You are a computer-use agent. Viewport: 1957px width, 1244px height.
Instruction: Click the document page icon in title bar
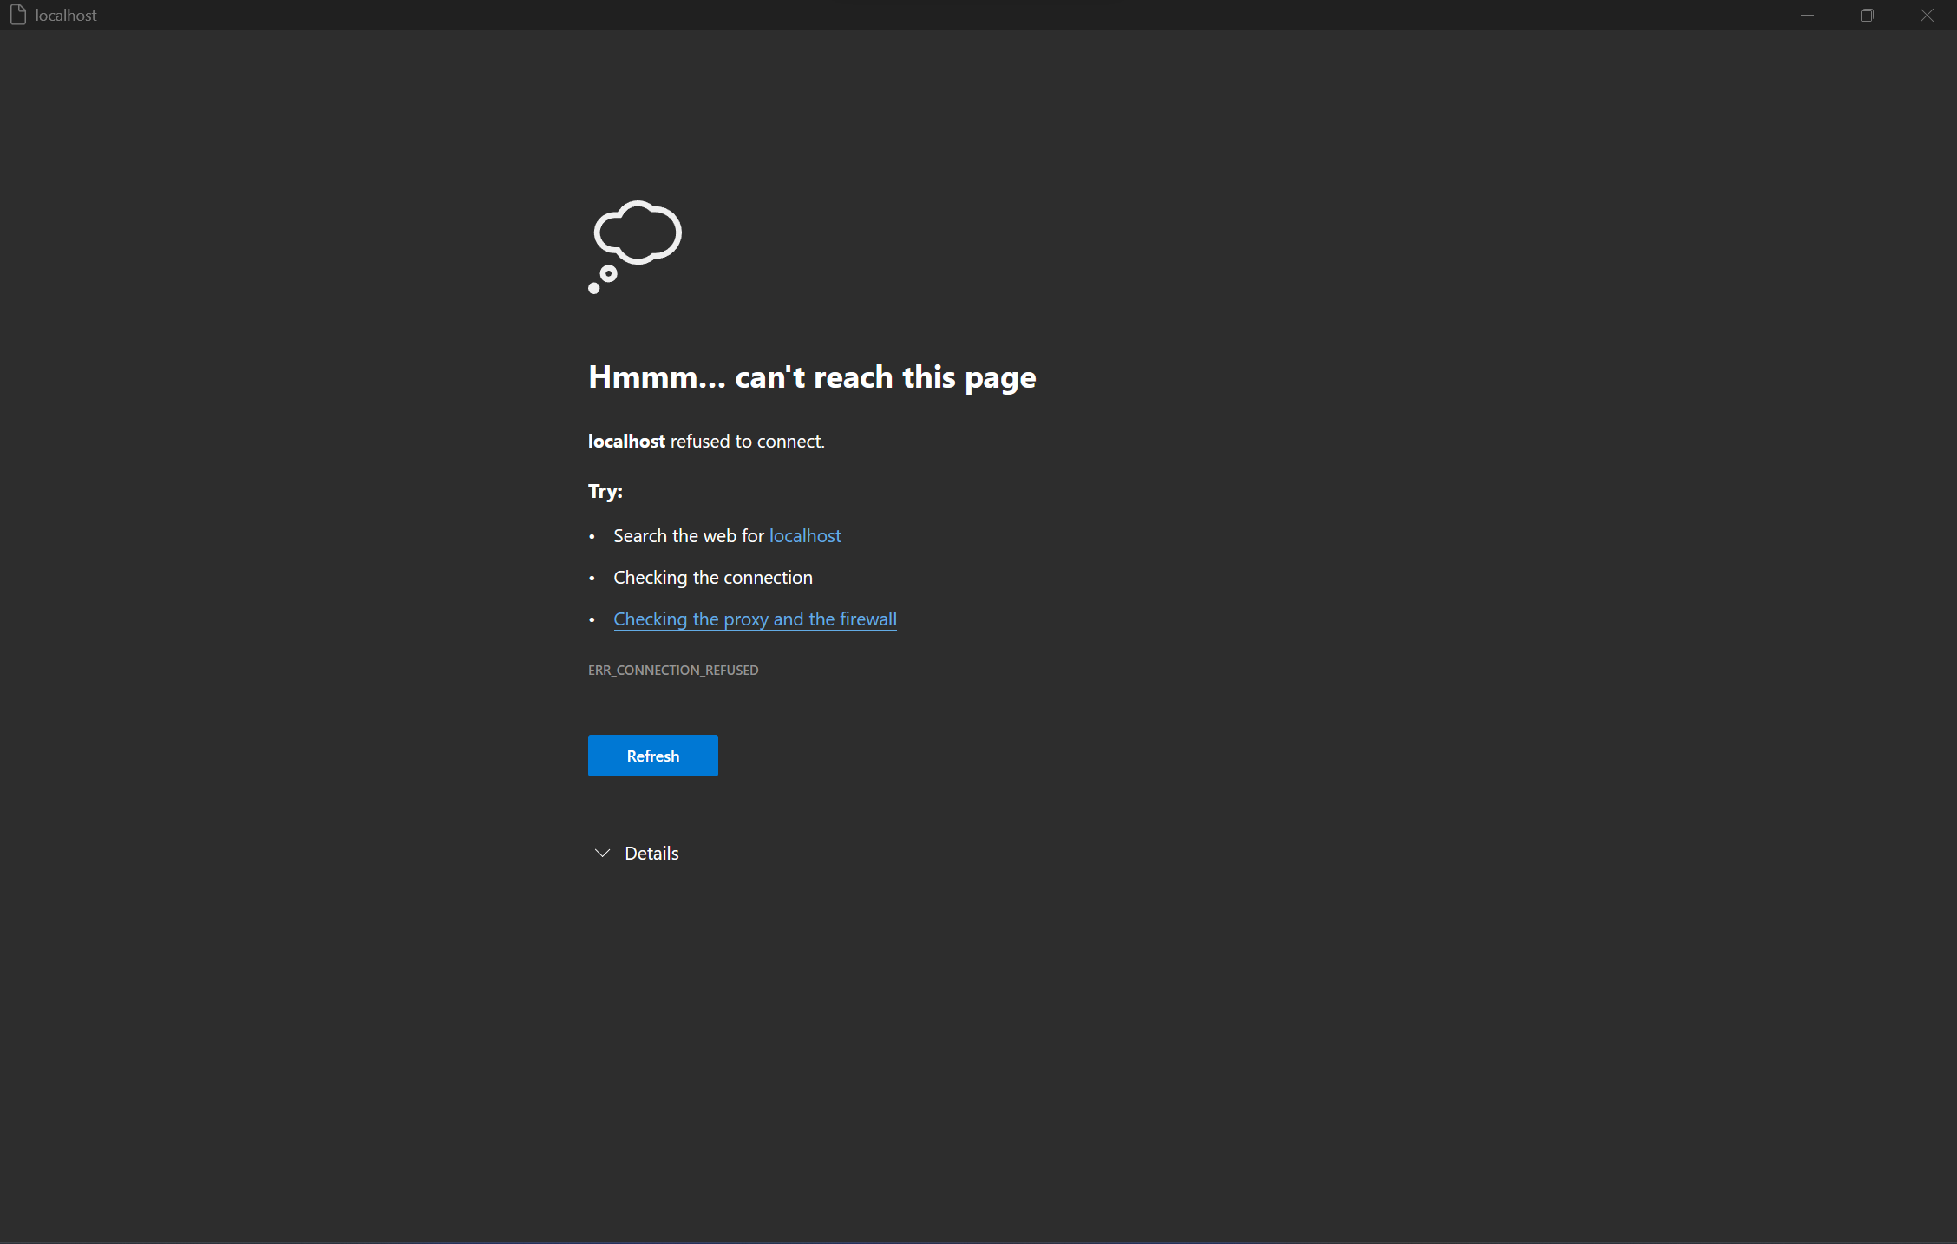pos(18,14)
